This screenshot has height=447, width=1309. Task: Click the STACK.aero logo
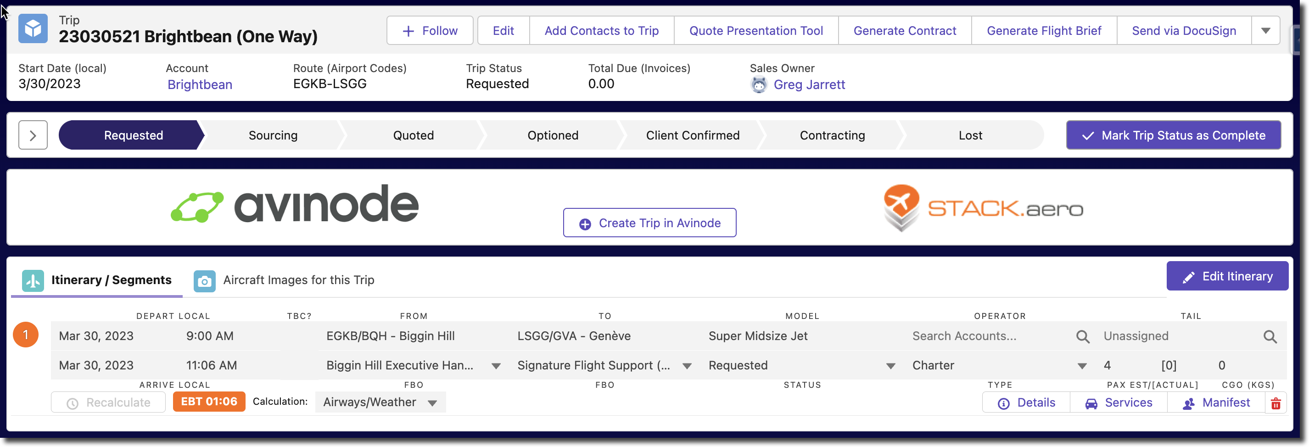pos(983,208)
